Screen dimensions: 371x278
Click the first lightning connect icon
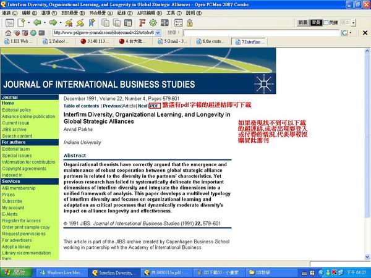pyautogui.click(x=69, y=23)
